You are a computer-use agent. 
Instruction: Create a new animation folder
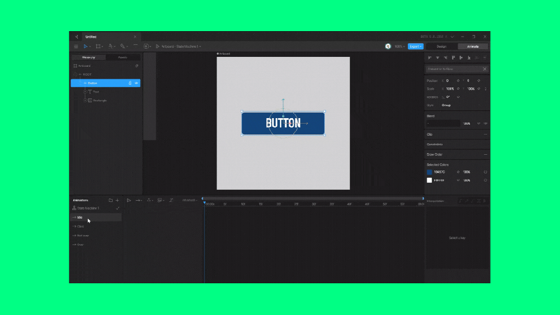tap(110, 200)
